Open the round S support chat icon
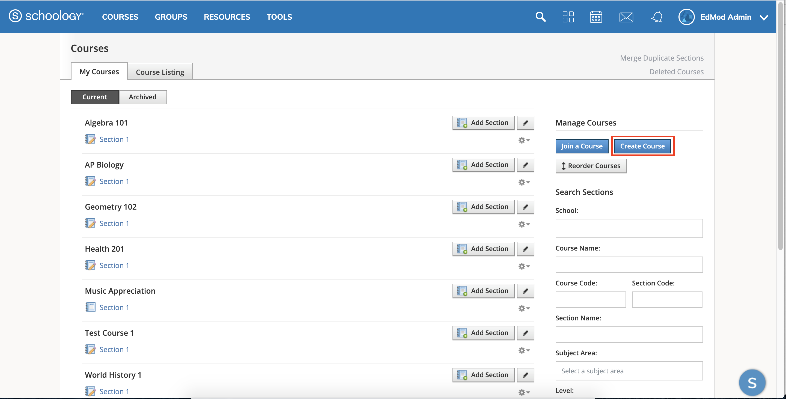This screenshot has width=786, height=399. point(752,382)
